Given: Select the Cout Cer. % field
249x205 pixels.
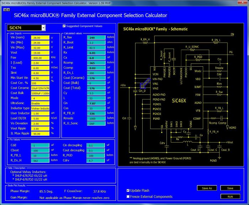Looking at the screenshot, I should (40, 83).
